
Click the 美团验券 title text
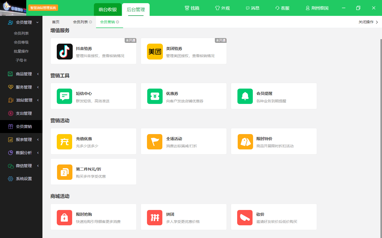pyautogui.click(x=174, y=49)
